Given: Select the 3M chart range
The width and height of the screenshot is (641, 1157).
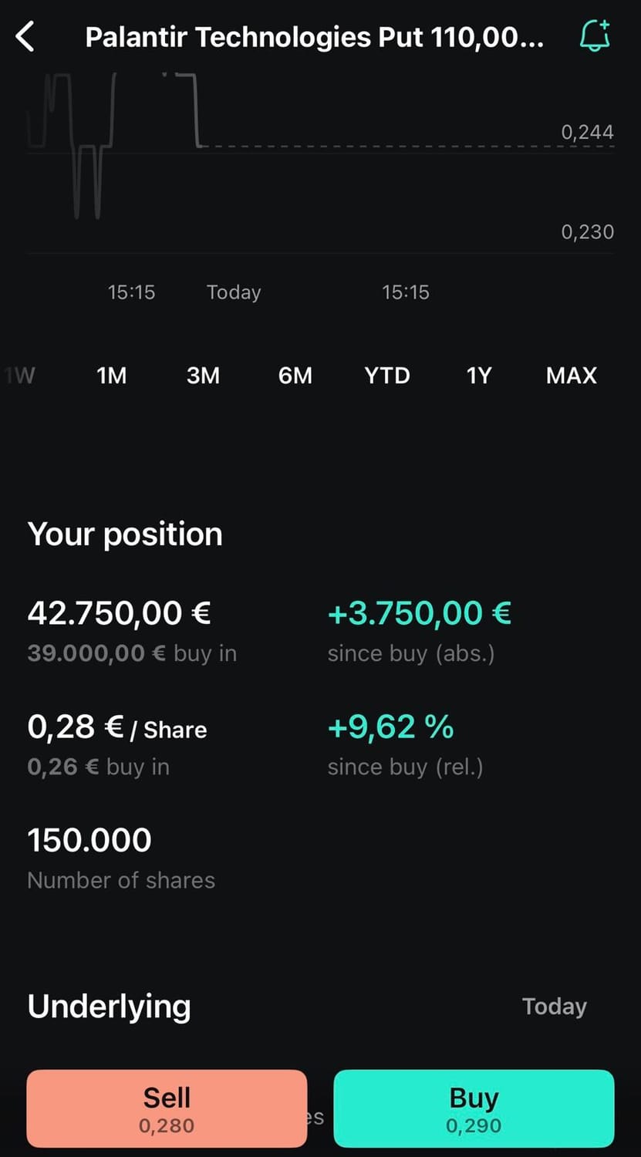Looking at the screenshot, I should (x=204, y=376).
